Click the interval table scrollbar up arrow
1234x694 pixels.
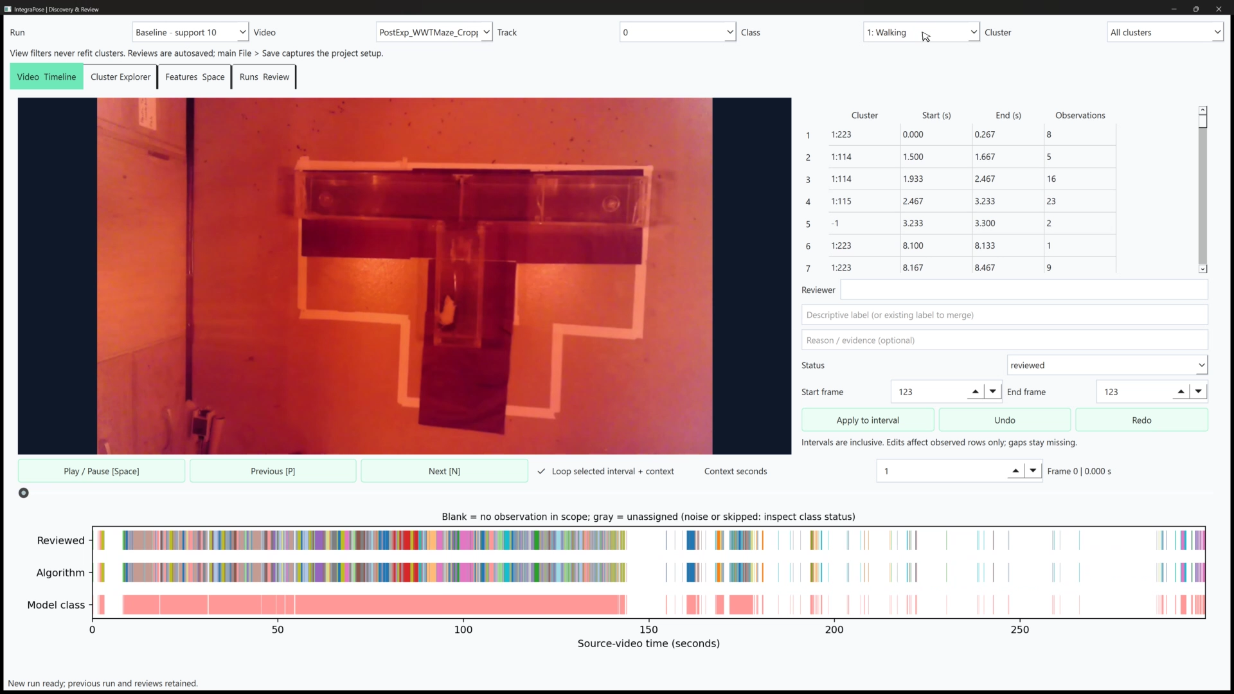(x=1203, y=111)
